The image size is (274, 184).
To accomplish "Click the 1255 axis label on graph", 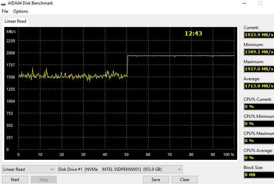I will point(11,89).
